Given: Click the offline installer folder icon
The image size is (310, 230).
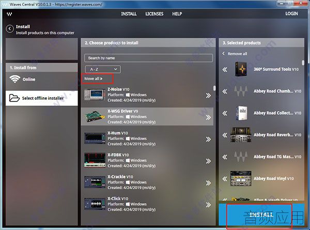Looking at the screenshot, I should 14,98.
